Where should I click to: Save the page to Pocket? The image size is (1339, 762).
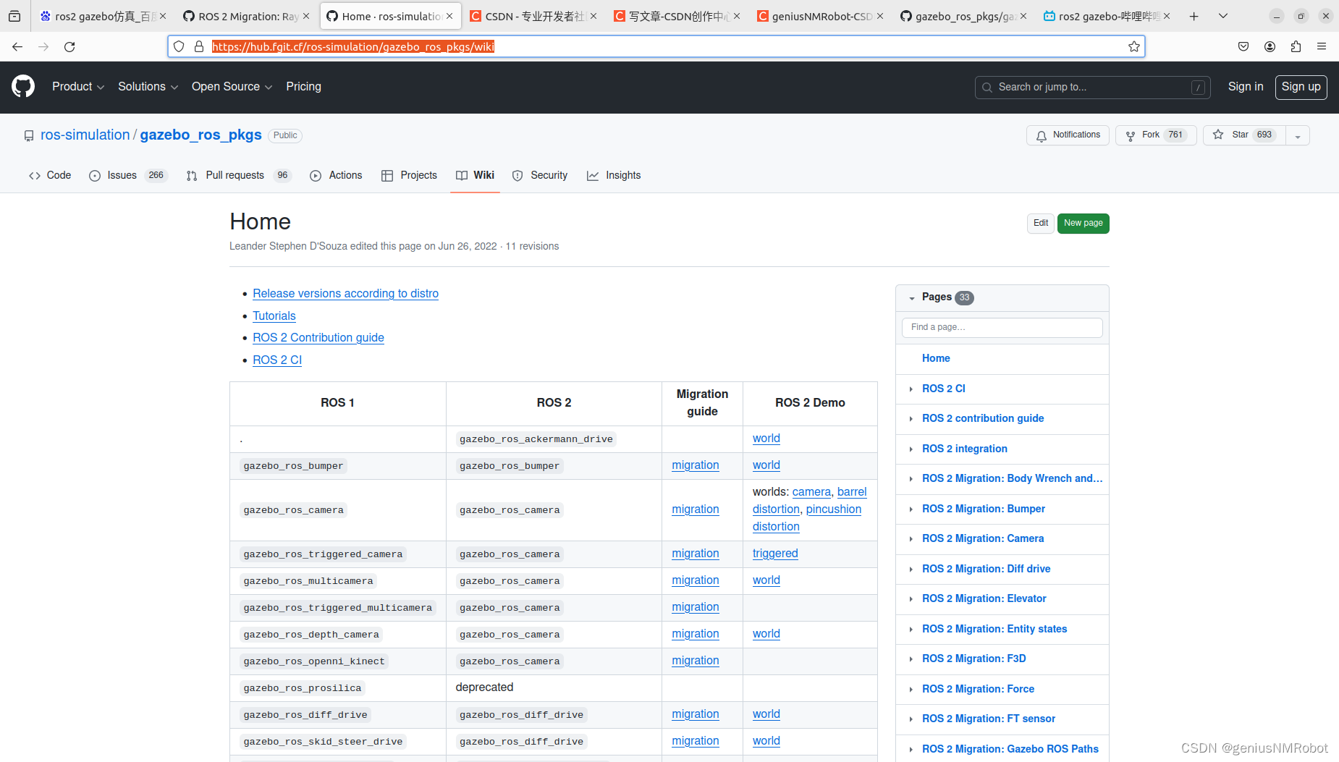1243,46
